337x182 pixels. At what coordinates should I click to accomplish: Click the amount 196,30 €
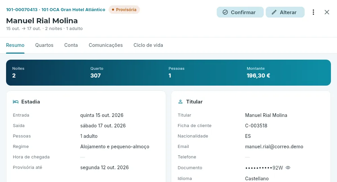[258, 75]
